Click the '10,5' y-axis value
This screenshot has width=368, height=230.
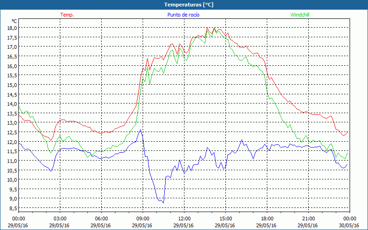[12, 170]
